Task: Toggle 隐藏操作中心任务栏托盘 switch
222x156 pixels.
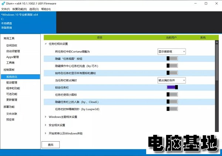Action: click(x=172, y=66)
